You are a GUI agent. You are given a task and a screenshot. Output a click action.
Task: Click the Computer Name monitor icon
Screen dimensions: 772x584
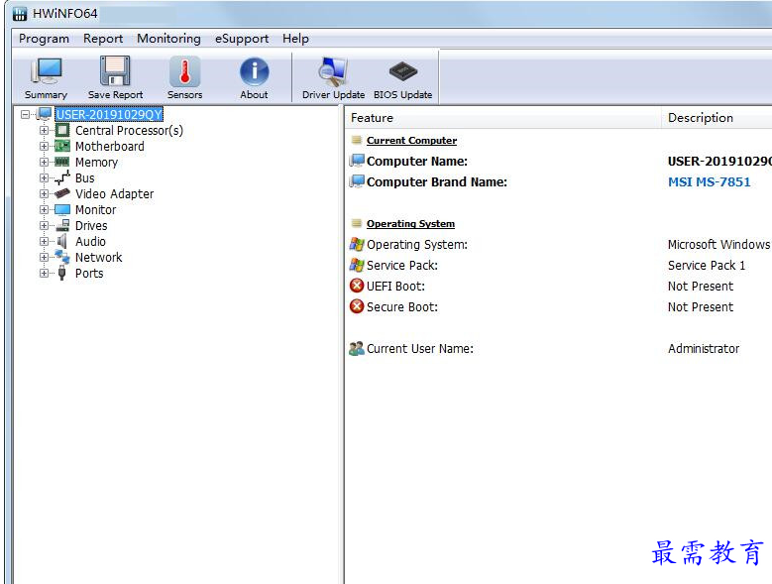[x=357, y=161]
